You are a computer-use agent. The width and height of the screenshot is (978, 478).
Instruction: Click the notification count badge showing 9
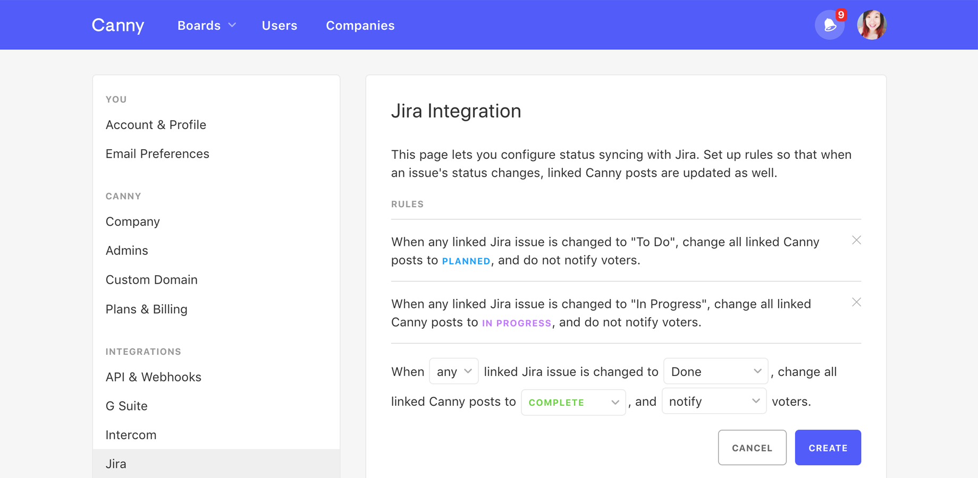pos(841,15)
